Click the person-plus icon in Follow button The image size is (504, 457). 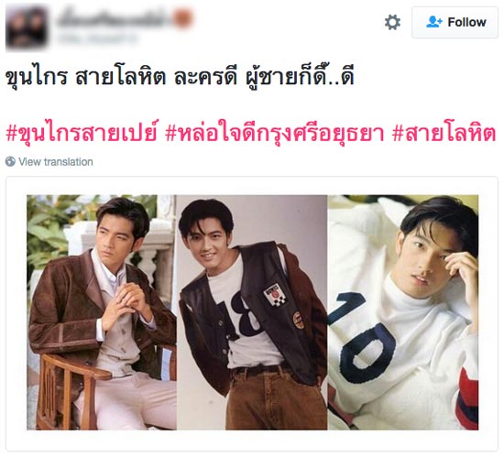[434, 22]
